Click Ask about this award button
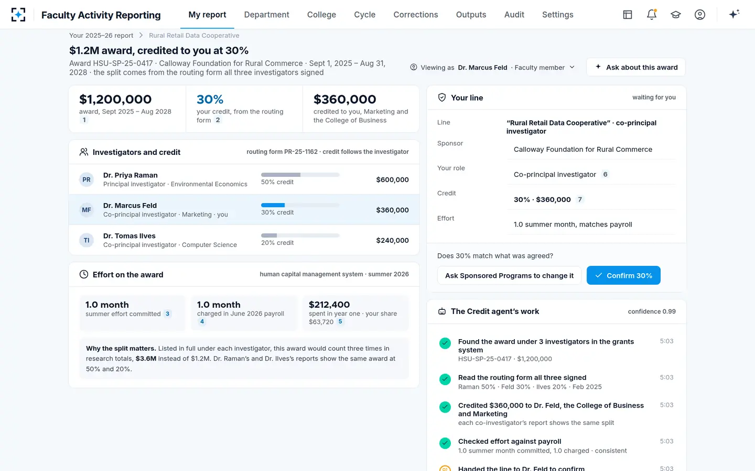The height and width of the screenshot is (471, 755). coord(636,67)
